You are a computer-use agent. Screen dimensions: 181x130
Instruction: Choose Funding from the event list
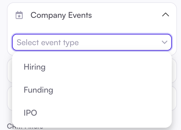click(38, 90)
